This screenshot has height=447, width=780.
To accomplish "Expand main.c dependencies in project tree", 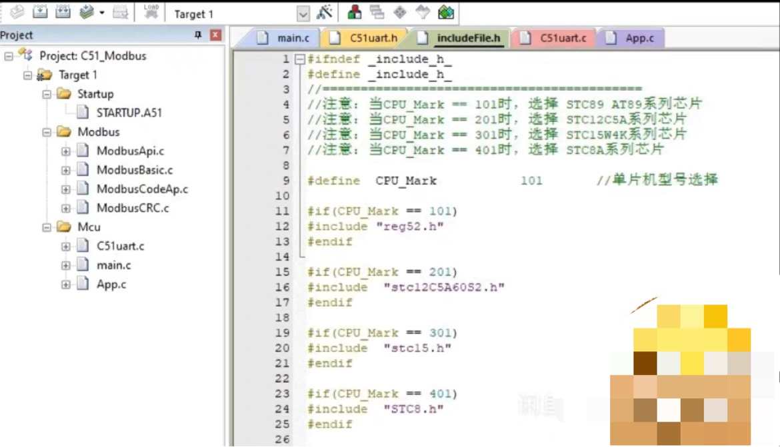I will coord(65,266).
